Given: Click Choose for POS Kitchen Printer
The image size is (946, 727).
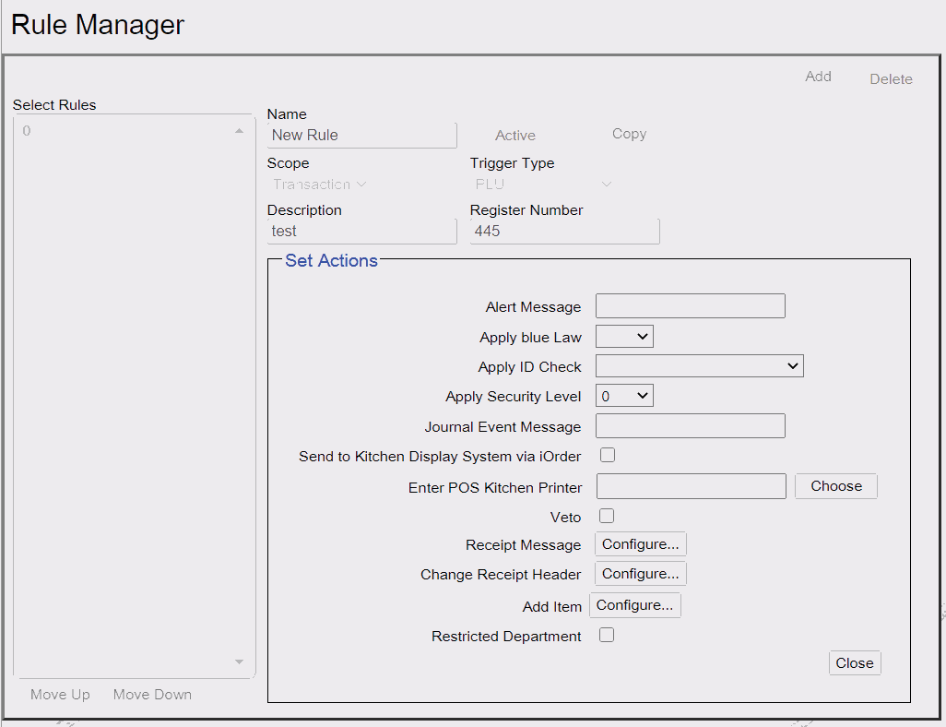Looking at the screenshot, I should [x=836, y=486].
